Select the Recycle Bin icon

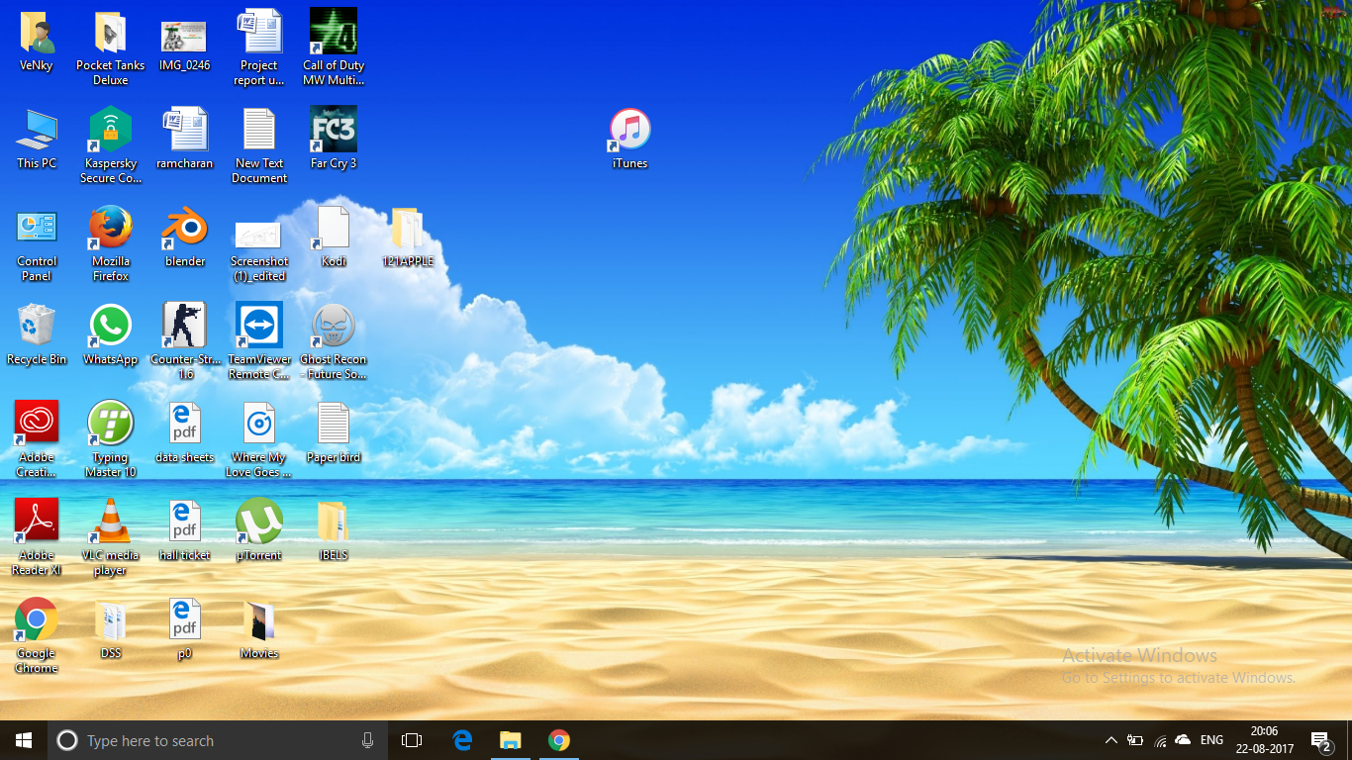pos(37,335)
